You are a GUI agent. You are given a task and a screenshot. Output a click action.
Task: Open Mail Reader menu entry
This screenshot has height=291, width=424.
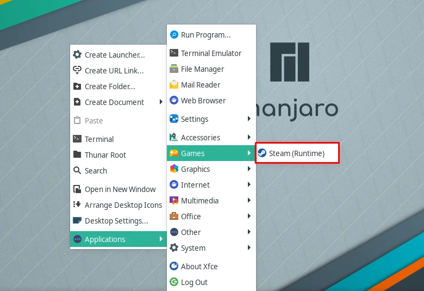click(x=211, y=85)
